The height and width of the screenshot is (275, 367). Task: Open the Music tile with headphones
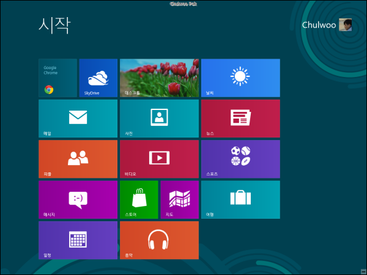(x=160, y=240)
